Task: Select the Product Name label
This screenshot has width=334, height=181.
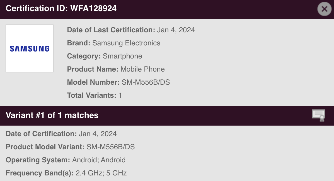Action: click(93, 69)
